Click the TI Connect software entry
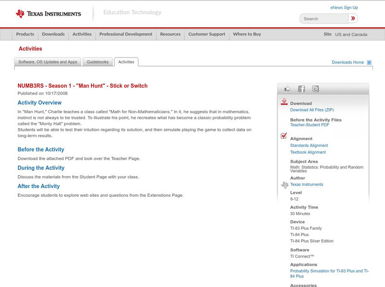Image resolution: width=385 pixels, height=287 pixels. pyautogui.click(x=302, y=256)
